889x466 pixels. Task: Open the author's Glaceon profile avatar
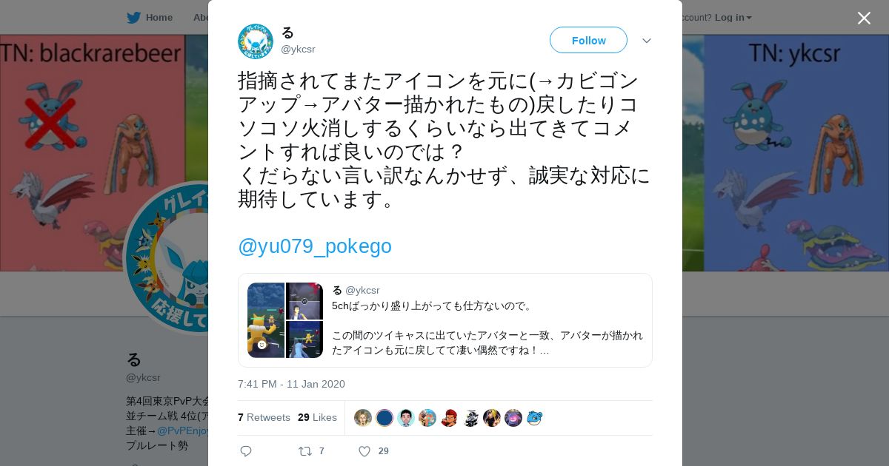[256, 41]
